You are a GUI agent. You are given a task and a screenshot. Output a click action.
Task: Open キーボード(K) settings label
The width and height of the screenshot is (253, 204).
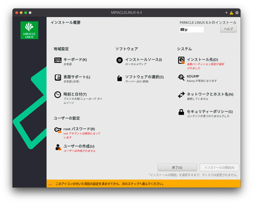click(75, 59)
